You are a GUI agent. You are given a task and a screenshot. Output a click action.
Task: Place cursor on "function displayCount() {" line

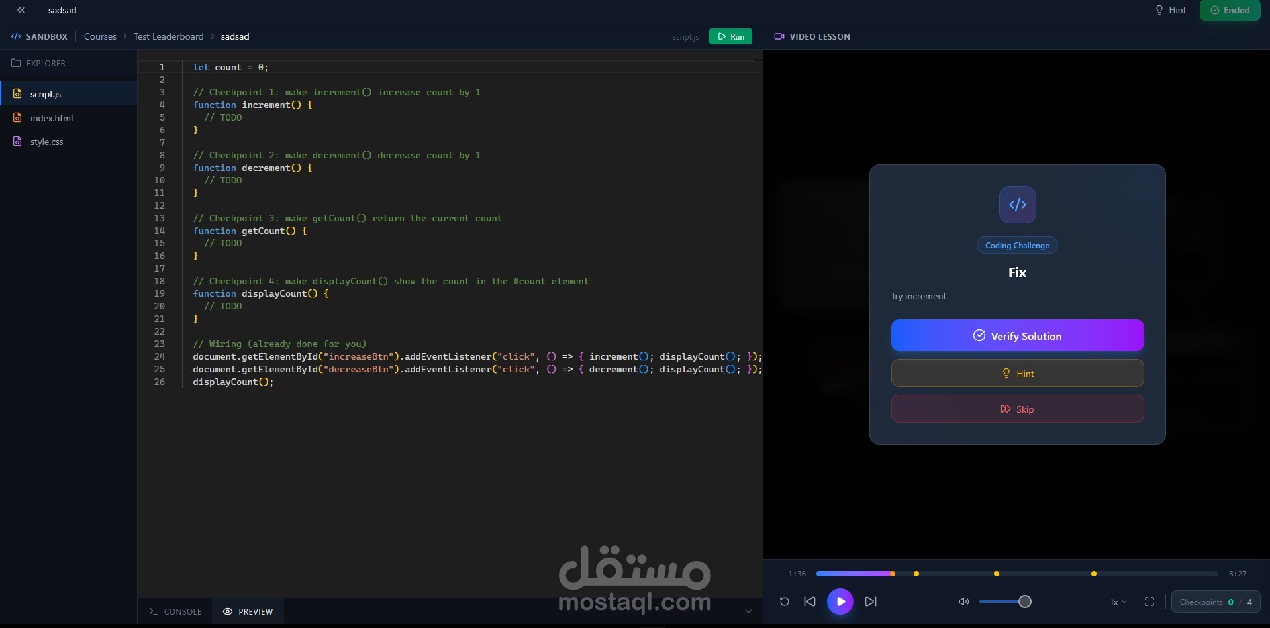coord(261,293)
